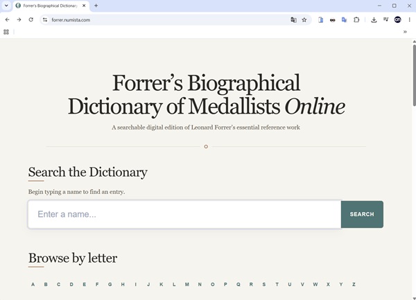Browse entries under letter N
The image size is (416, 300).
pyautogui.click(x=200, y=284)
